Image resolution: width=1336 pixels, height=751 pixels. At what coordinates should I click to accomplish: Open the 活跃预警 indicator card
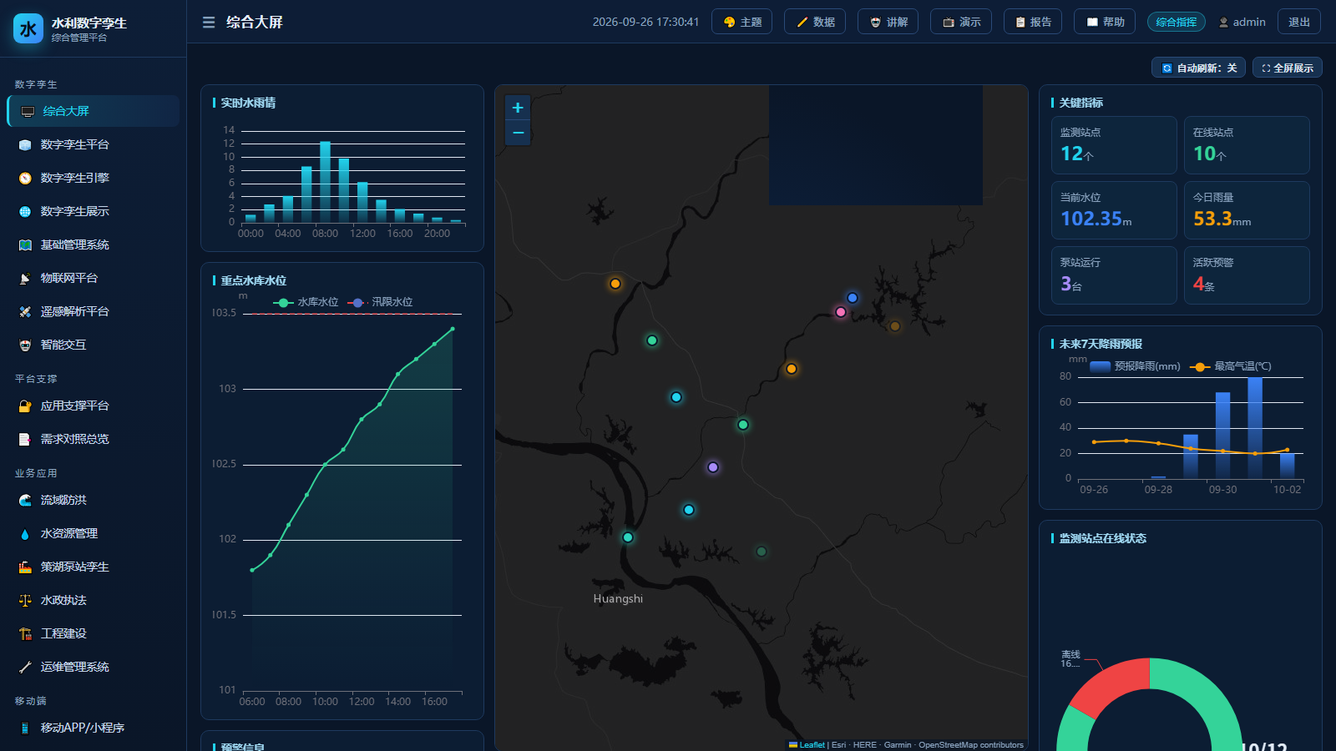click(1247, 275)
